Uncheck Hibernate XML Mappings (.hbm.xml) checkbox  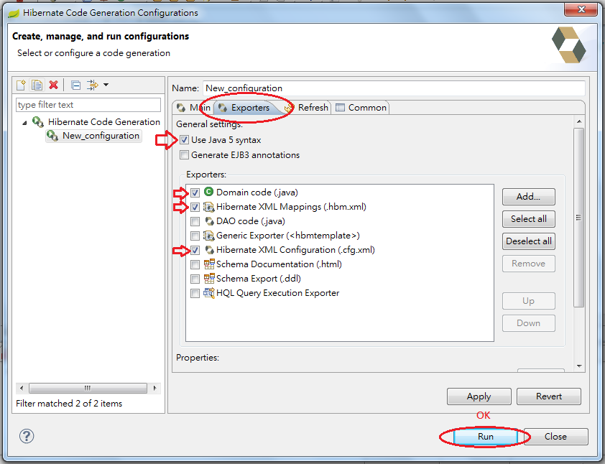point(195,207)
